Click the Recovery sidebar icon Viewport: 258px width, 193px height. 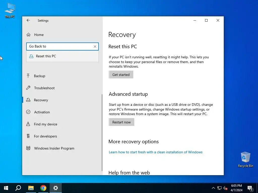tap(28, 100)
